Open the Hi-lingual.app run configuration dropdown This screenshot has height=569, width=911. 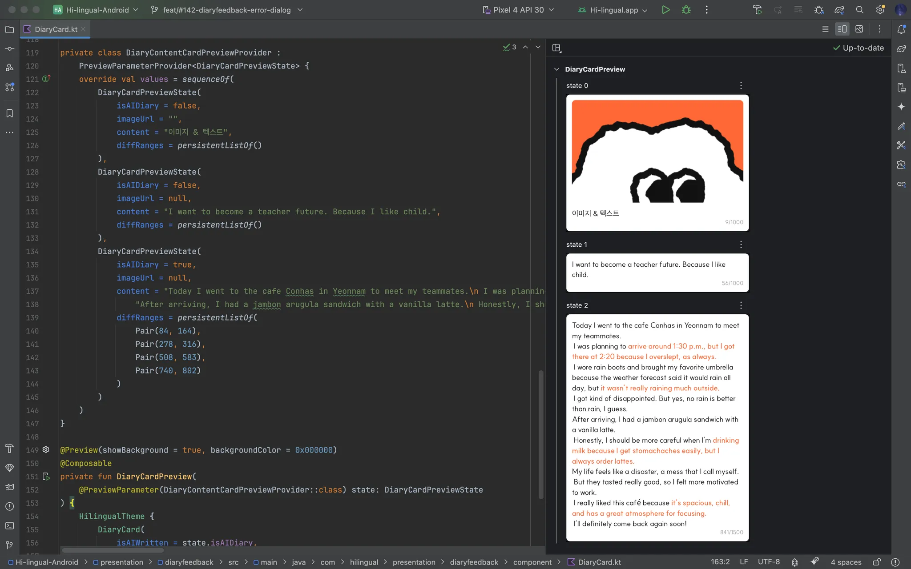(x=613, y=10)
